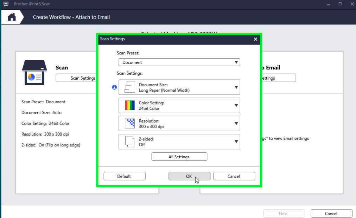Viewport: 356px width, 218px height.
Task: Click the 'Scan Preset:' label in dialog
Action: click(128, 53)
